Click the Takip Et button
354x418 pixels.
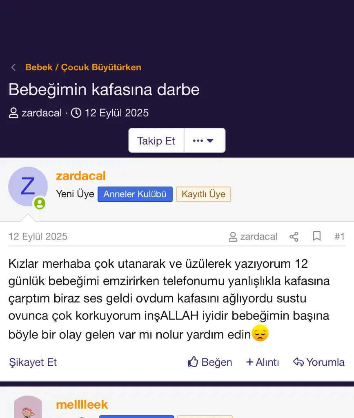(x=156, y=141)
